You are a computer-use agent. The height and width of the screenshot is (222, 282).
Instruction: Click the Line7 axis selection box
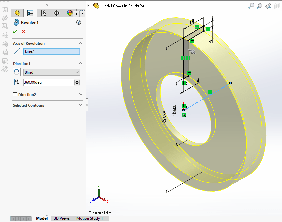[x=52, y=51]
